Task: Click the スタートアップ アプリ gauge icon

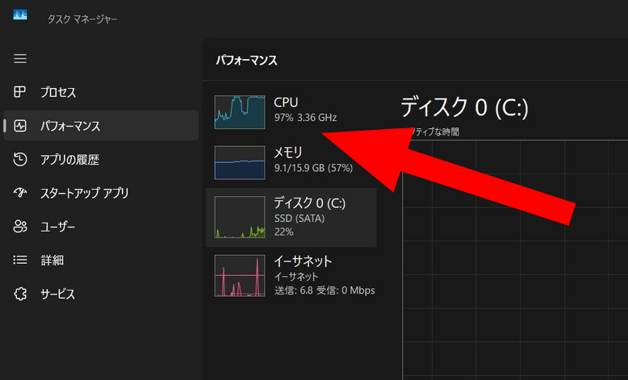Action: [20, 193]
